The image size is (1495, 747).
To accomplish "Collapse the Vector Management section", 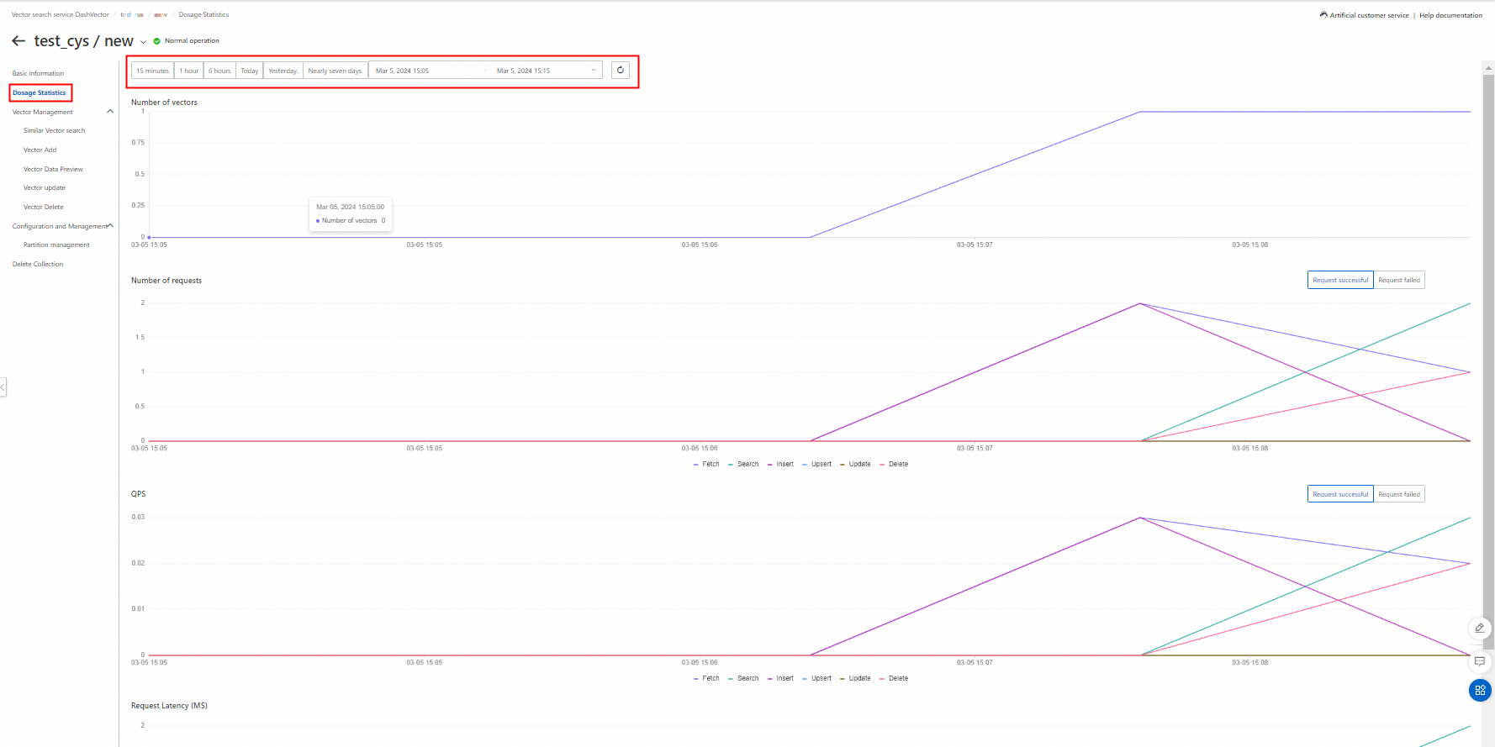I will click(109, 112).
